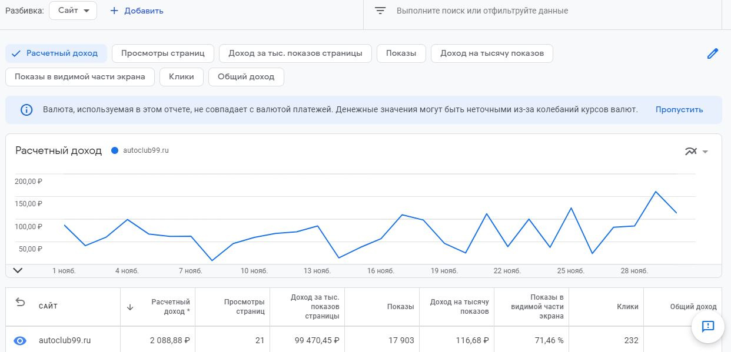Select the Общий доход metric chip
Viewport: 731px width, 352px height.
pyautogui.click(x=246, y=77)
